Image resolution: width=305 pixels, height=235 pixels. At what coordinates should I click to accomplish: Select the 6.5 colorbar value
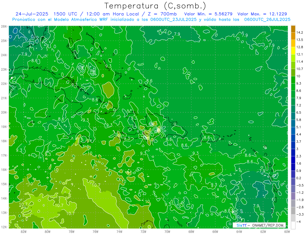pos(299,113)
